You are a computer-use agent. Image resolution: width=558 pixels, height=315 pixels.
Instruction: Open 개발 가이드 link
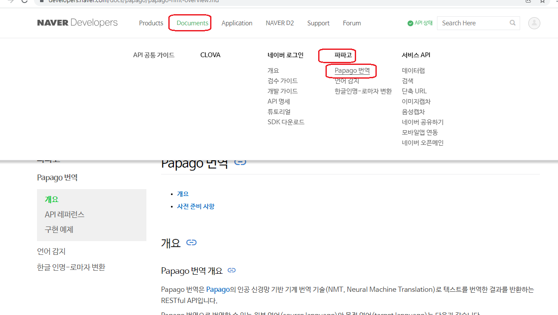282,91
